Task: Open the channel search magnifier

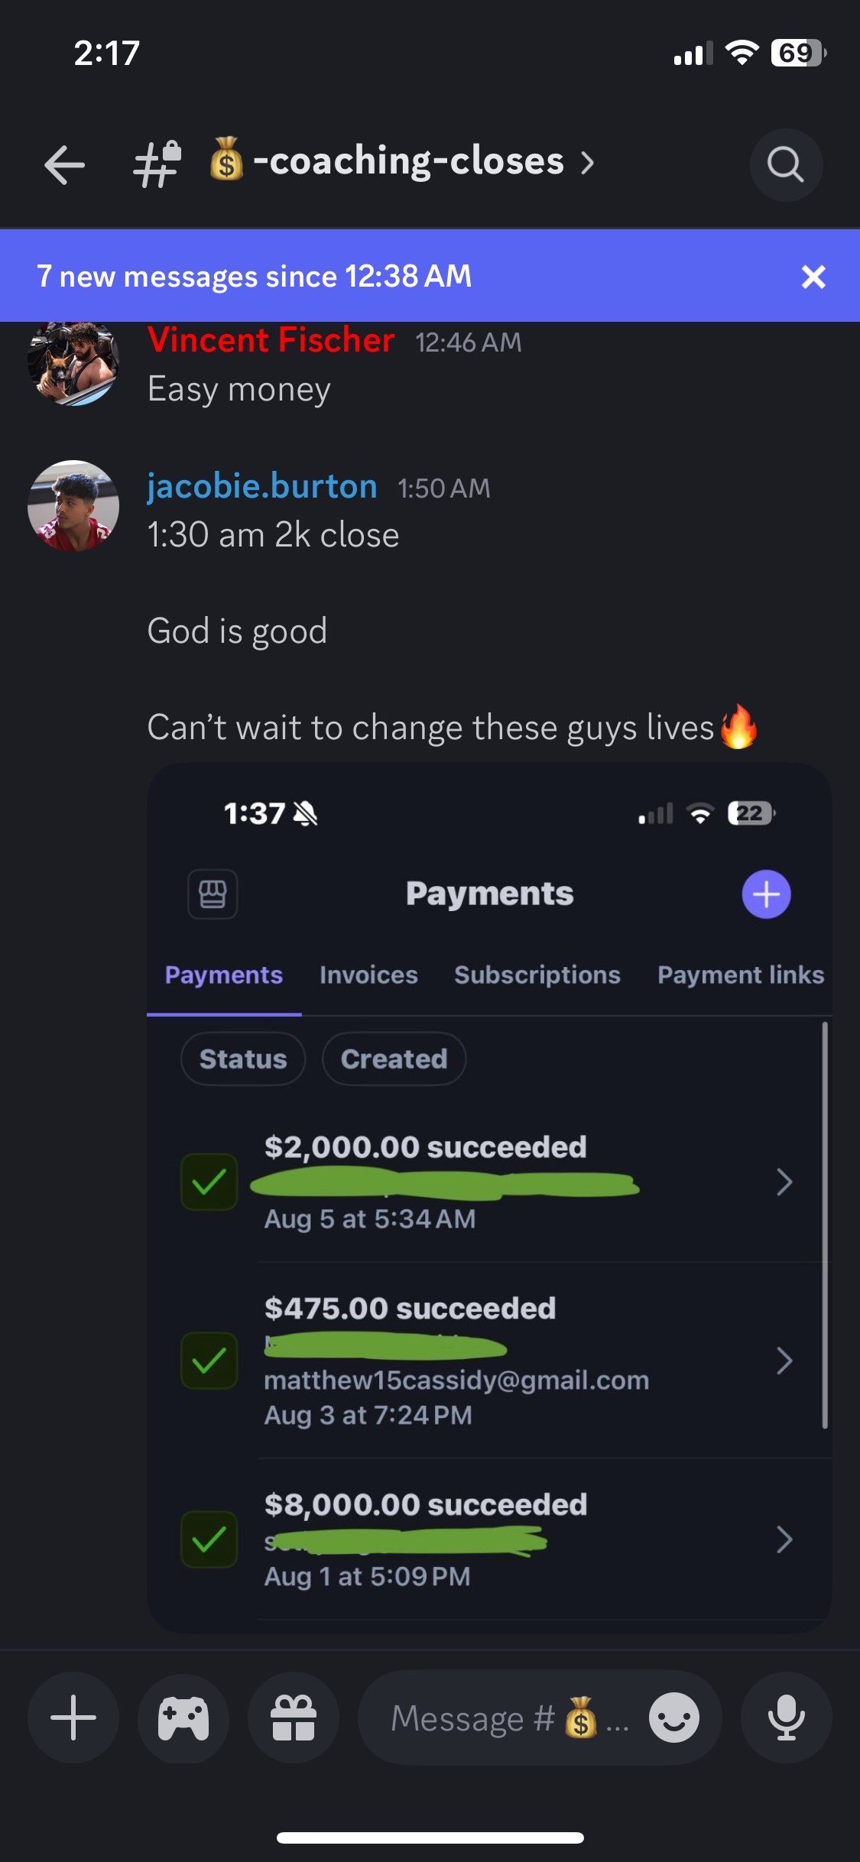Action: (785, 164)
